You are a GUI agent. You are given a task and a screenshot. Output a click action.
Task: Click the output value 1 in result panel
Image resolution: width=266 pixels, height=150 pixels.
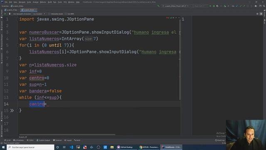[183, 19]
